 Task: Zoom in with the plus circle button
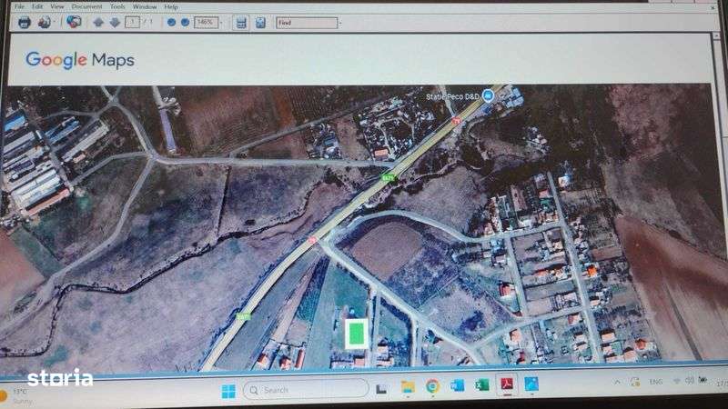click(185, 22)
